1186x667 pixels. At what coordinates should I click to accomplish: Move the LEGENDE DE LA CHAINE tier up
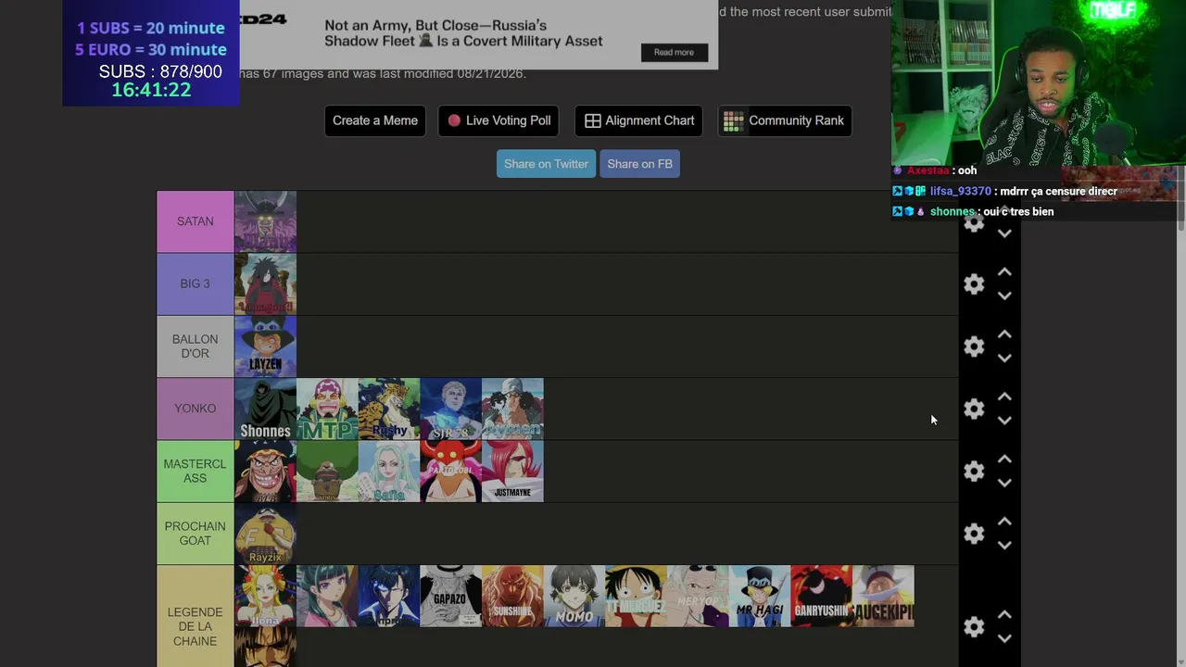tap(1004, 615)
